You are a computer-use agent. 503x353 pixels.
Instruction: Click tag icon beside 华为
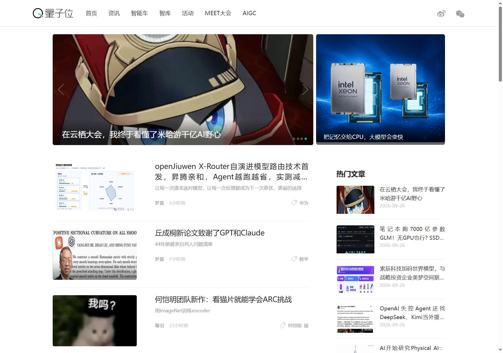pos(294,203)
